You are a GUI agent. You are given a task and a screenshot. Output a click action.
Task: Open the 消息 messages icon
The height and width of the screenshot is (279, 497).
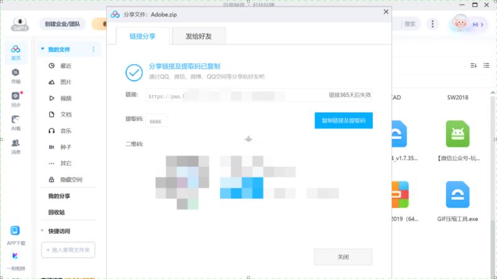16,147
